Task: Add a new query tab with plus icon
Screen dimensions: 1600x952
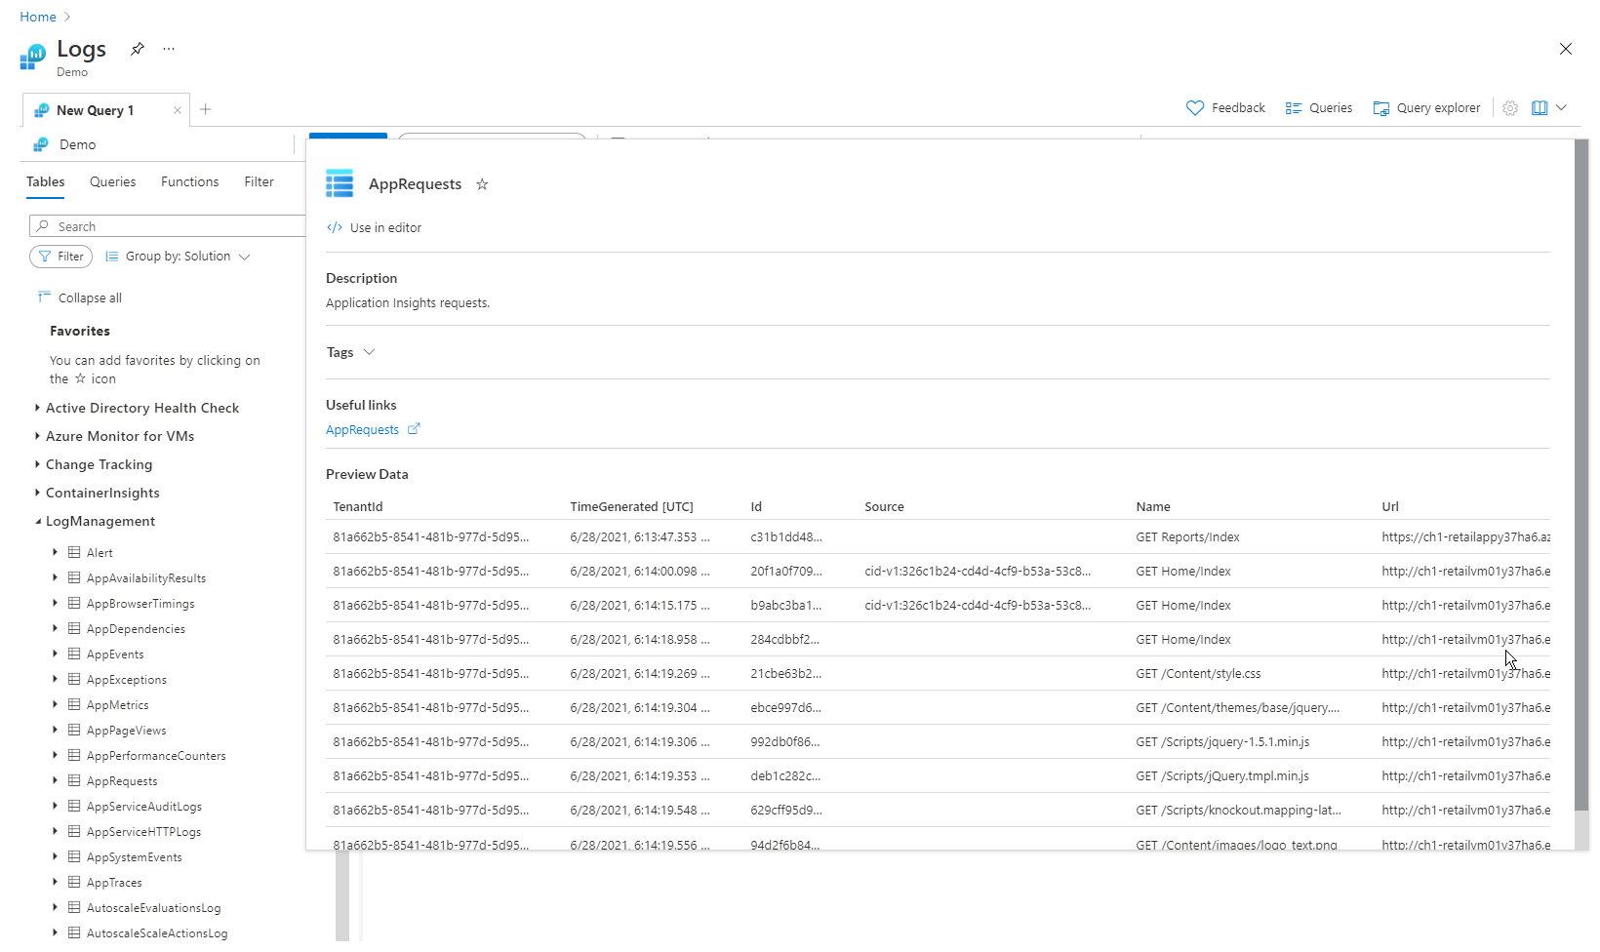Action: [206, 109]
